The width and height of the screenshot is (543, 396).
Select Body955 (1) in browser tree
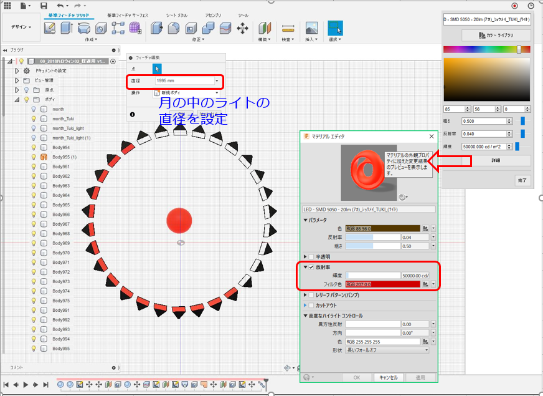pyautogui.click(x=64, y=157)
